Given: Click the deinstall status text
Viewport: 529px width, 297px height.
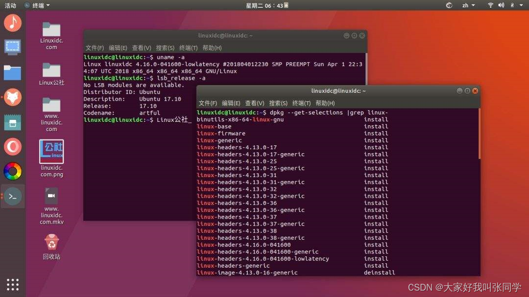Looking at the screenshot, I should (379, 273).
